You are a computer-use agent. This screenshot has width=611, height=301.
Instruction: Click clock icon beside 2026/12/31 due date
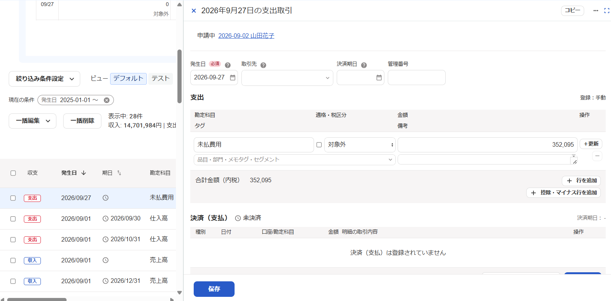pyautogui.click(x=106, y=281)
